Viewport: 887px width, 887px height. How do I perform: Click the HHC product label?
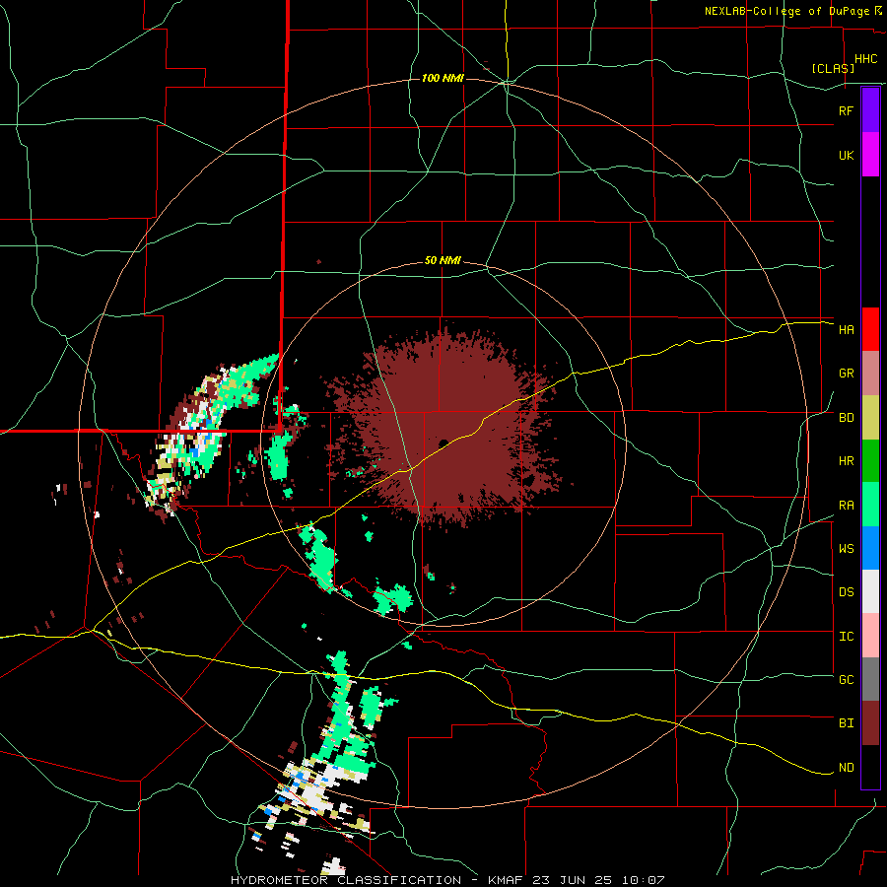(865, 59)
